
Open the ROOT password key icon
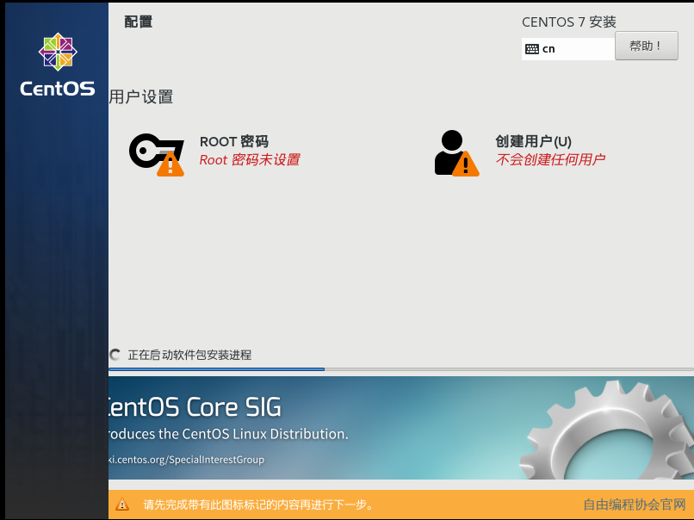(x=156, y=154)
